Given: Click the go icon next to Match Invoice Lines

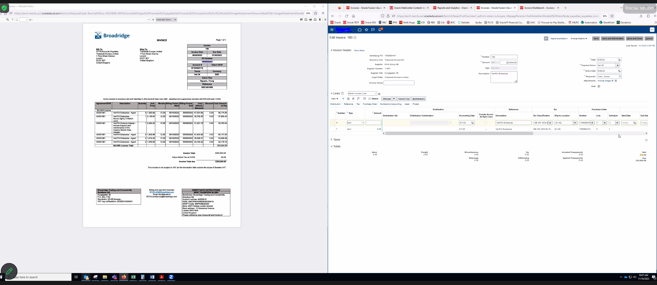Looking at the screenshot, I should [379, 94].
